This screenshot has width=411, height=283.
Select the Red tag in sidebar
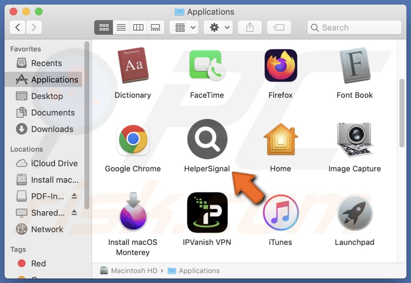coord(43,263)
